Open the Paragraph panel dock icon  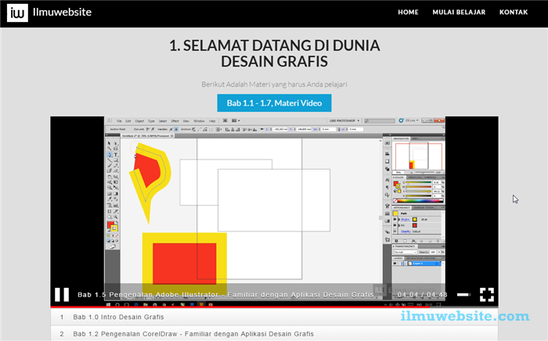point(388,188)
